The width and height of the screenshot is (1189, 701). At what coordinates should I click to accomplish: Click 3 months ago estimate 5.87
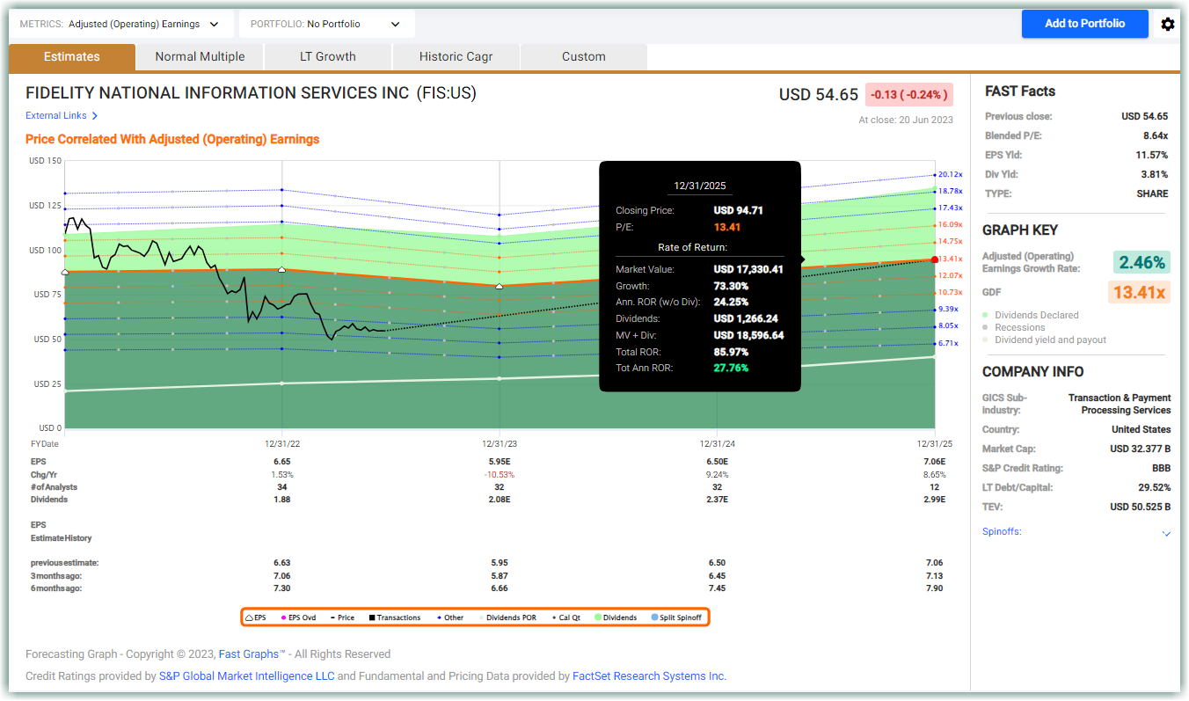500,575
